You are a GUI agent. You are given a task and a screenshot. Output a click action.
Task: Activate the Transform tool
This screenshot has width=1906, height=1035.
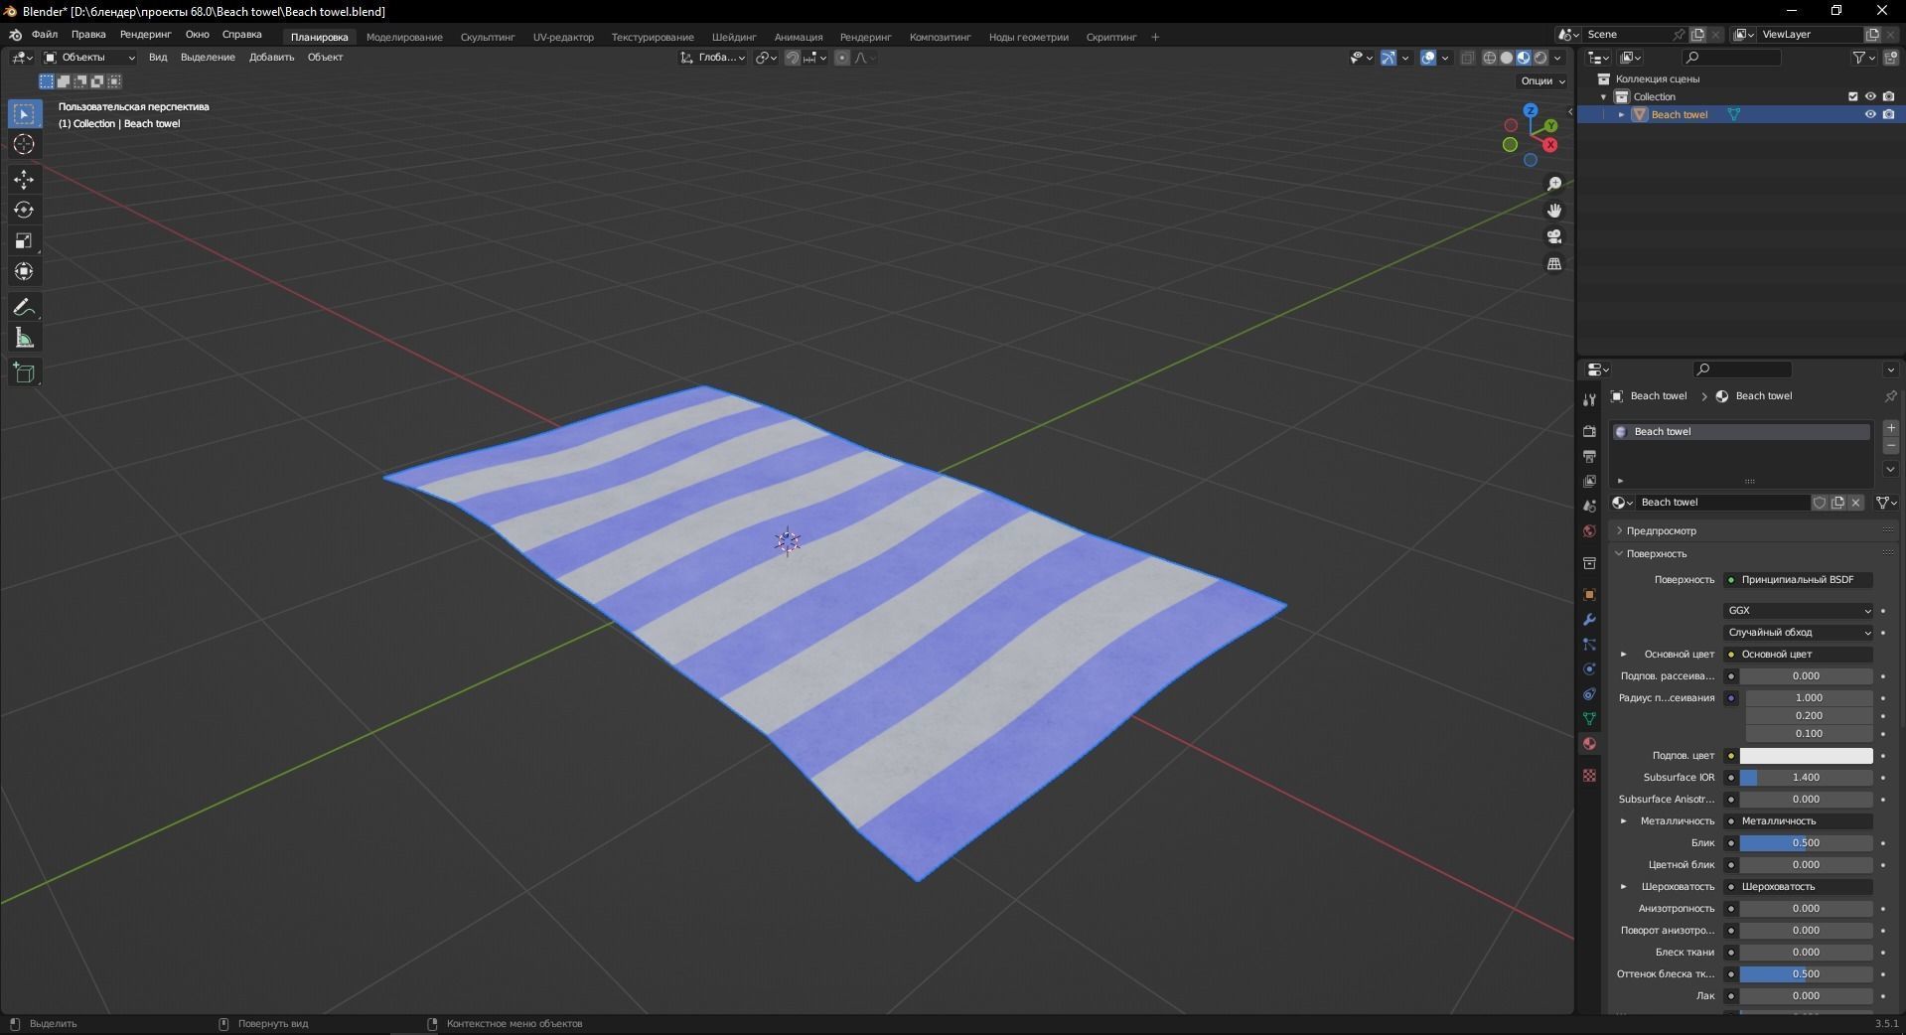24,271
